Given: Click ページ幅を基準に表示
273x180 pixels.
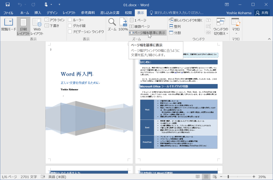Looking at the screenshot, I should click(148, 33).
